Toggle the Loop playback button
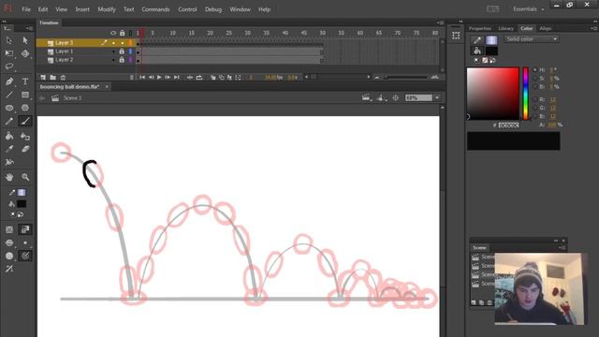The height and width of the screenshot is (337, 599). (199, 78)
